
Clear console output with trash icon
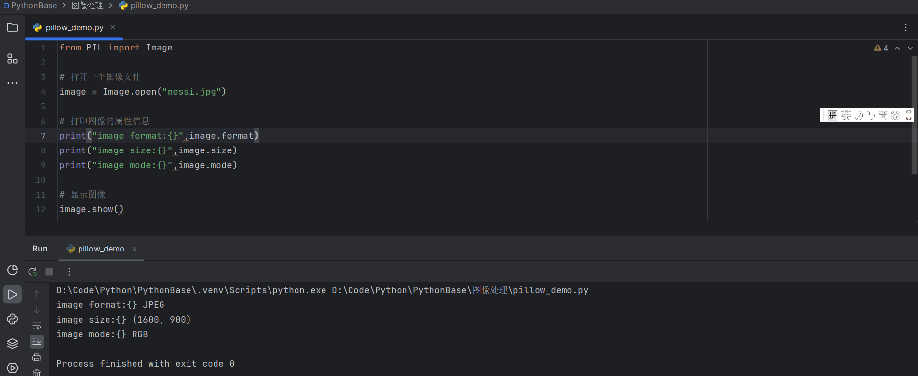click(x=37, y=373)
